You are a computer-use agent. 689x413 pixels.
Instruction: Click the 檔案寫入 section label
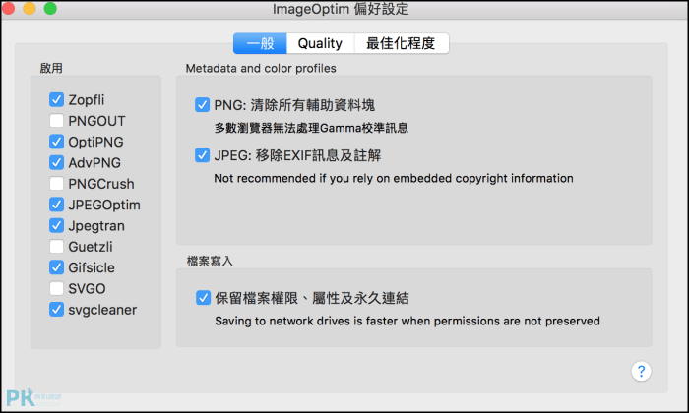[210, 262]
